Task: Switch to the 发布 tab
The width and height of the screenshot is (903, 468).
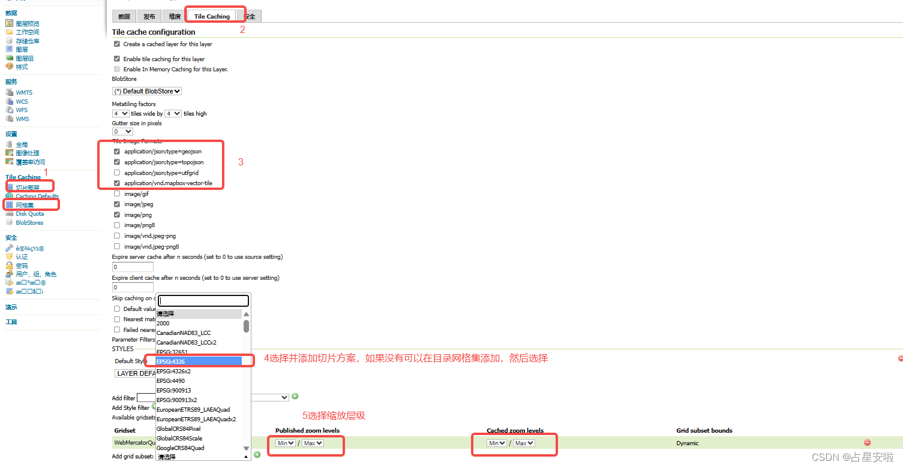Action: (149, 16)
